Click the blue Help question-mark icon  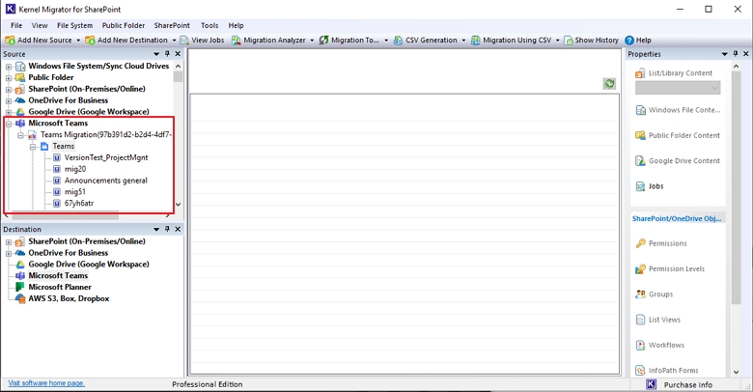629,41
